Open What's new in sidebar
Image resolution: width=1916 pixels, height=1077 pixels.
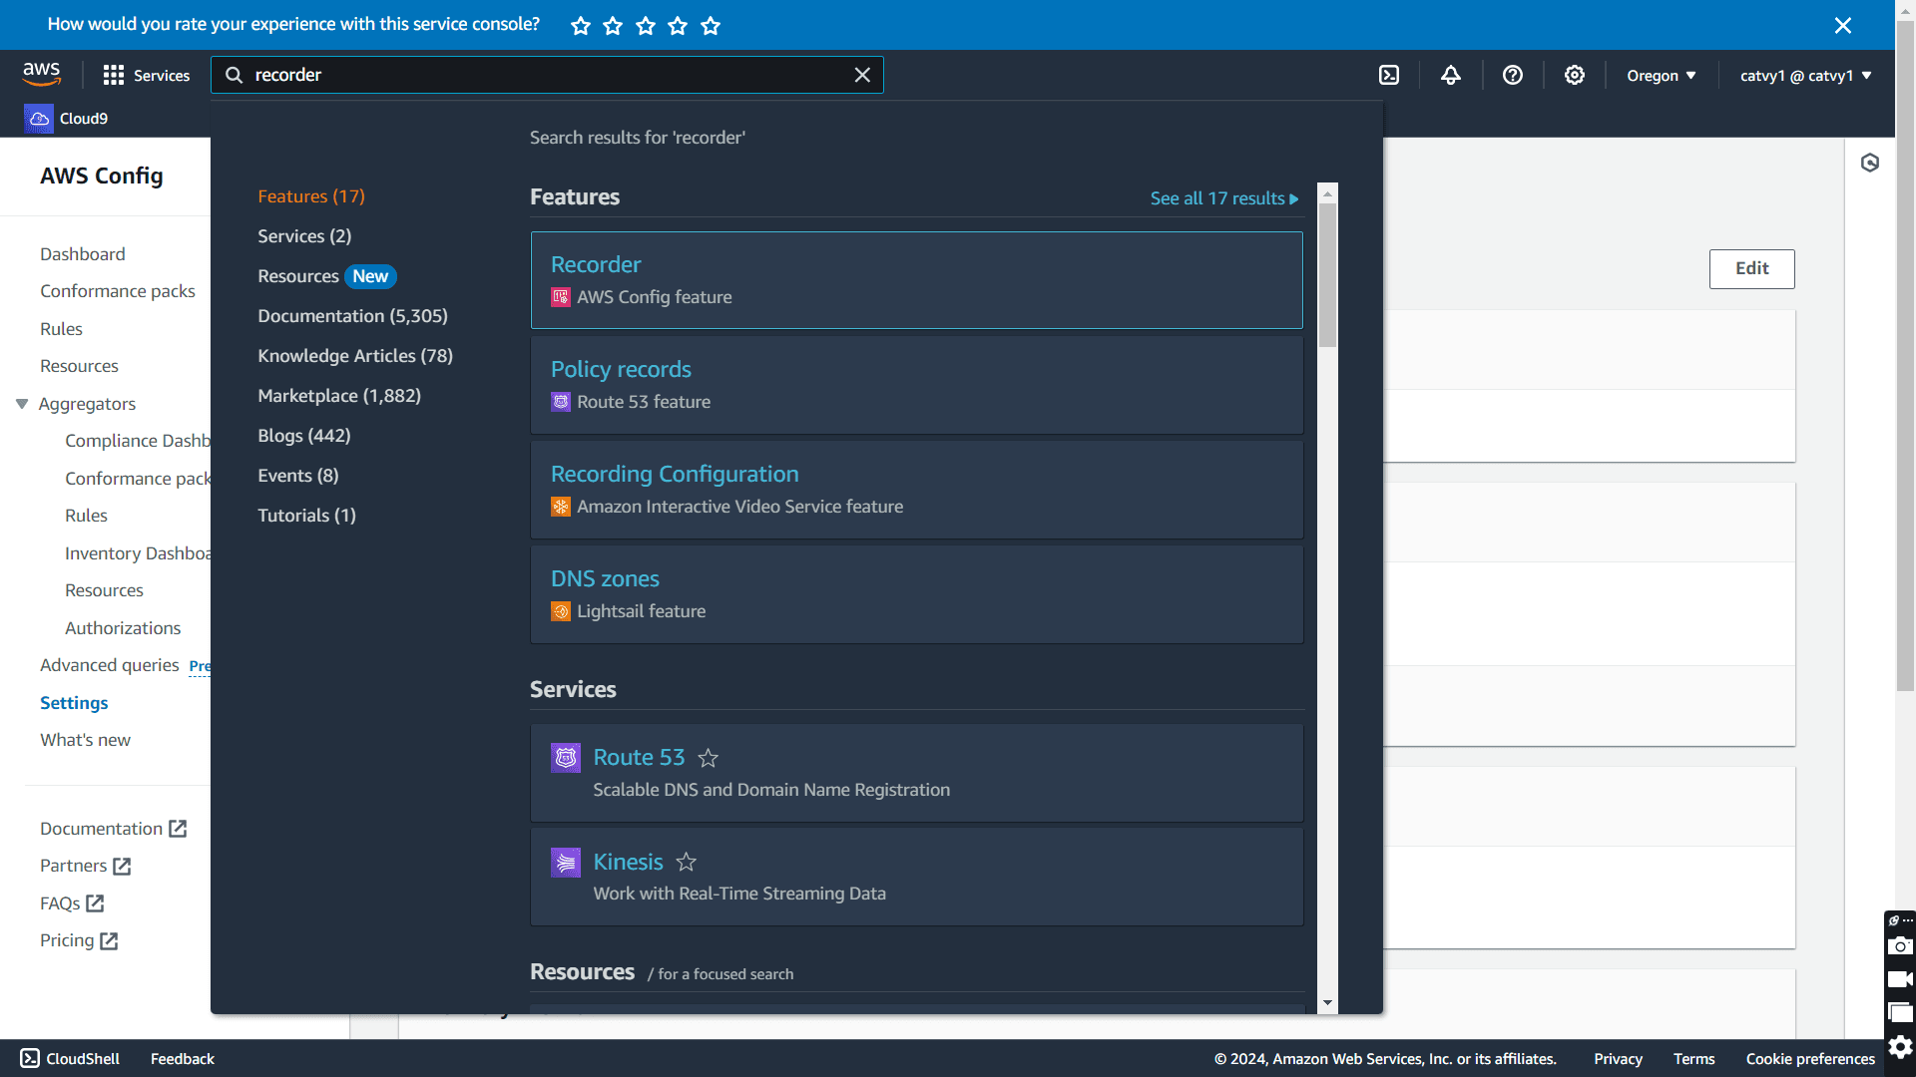coord(85,740)
